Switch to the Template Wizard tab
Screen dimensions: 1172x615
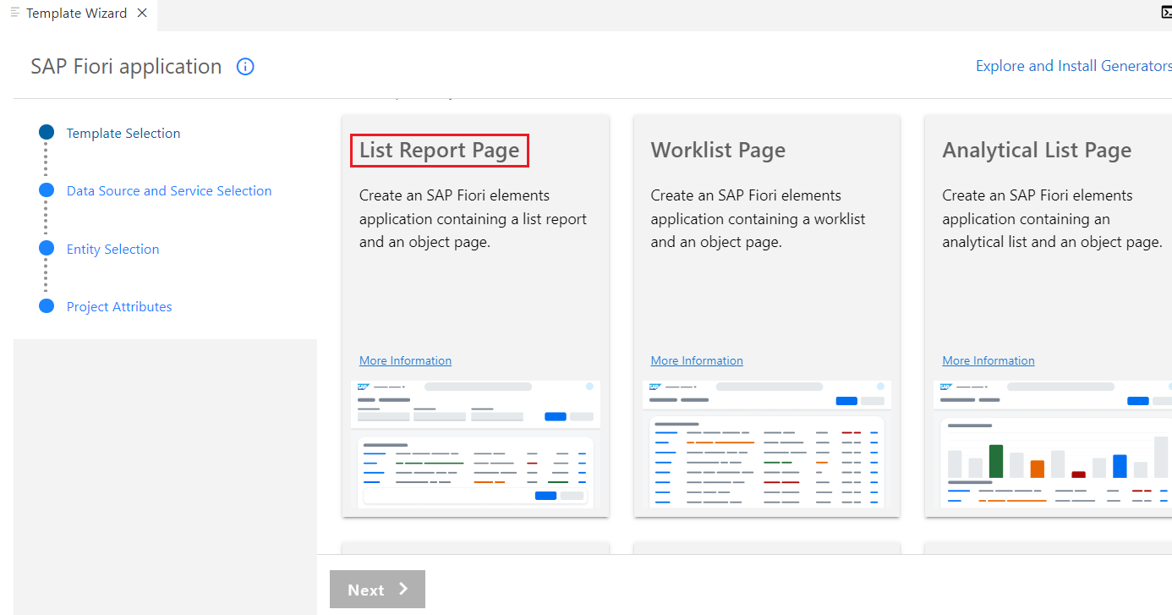77,14
